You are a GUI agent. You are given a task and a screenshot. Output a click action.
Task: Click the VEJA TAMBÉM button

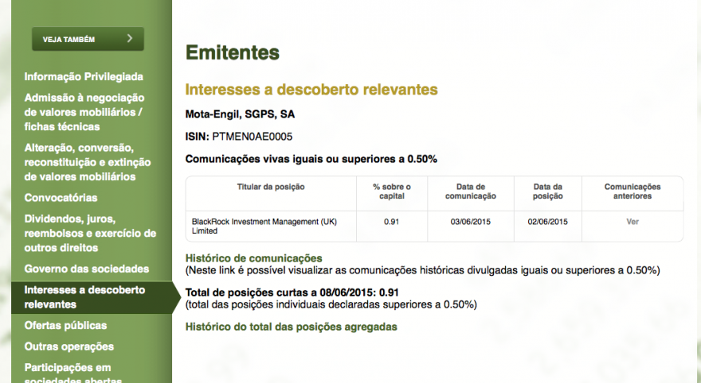pyautogui.click(x=88, y=39)
